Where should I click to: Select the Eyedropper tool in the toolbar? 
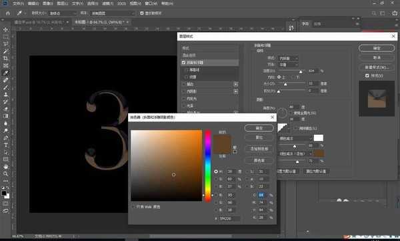pos(5,73)
